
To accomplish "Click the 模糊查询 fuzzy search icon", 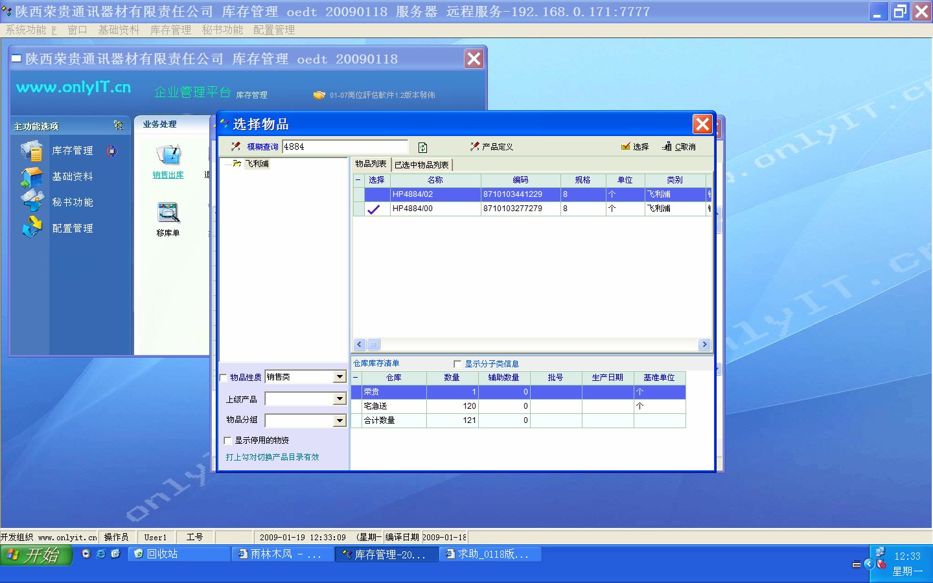I will point(236,147).
